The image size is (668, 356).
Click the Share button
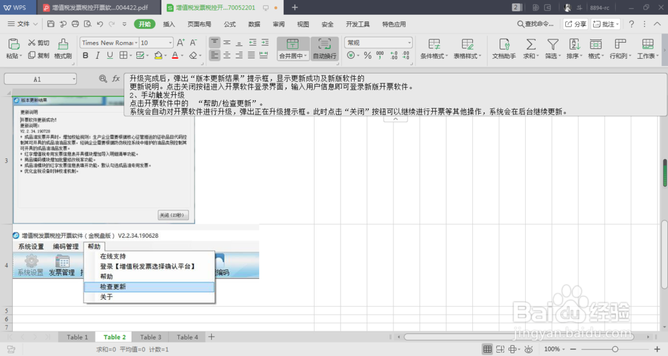click(x=575, y=24)
